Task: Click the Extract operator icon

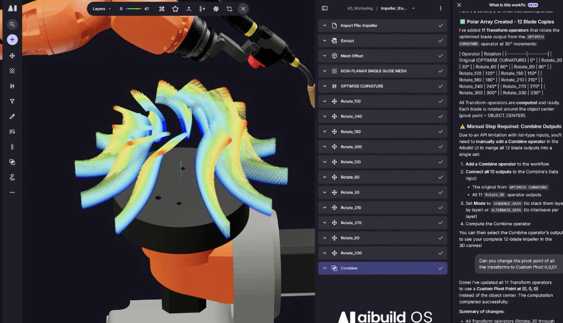Action: (334, 40)
